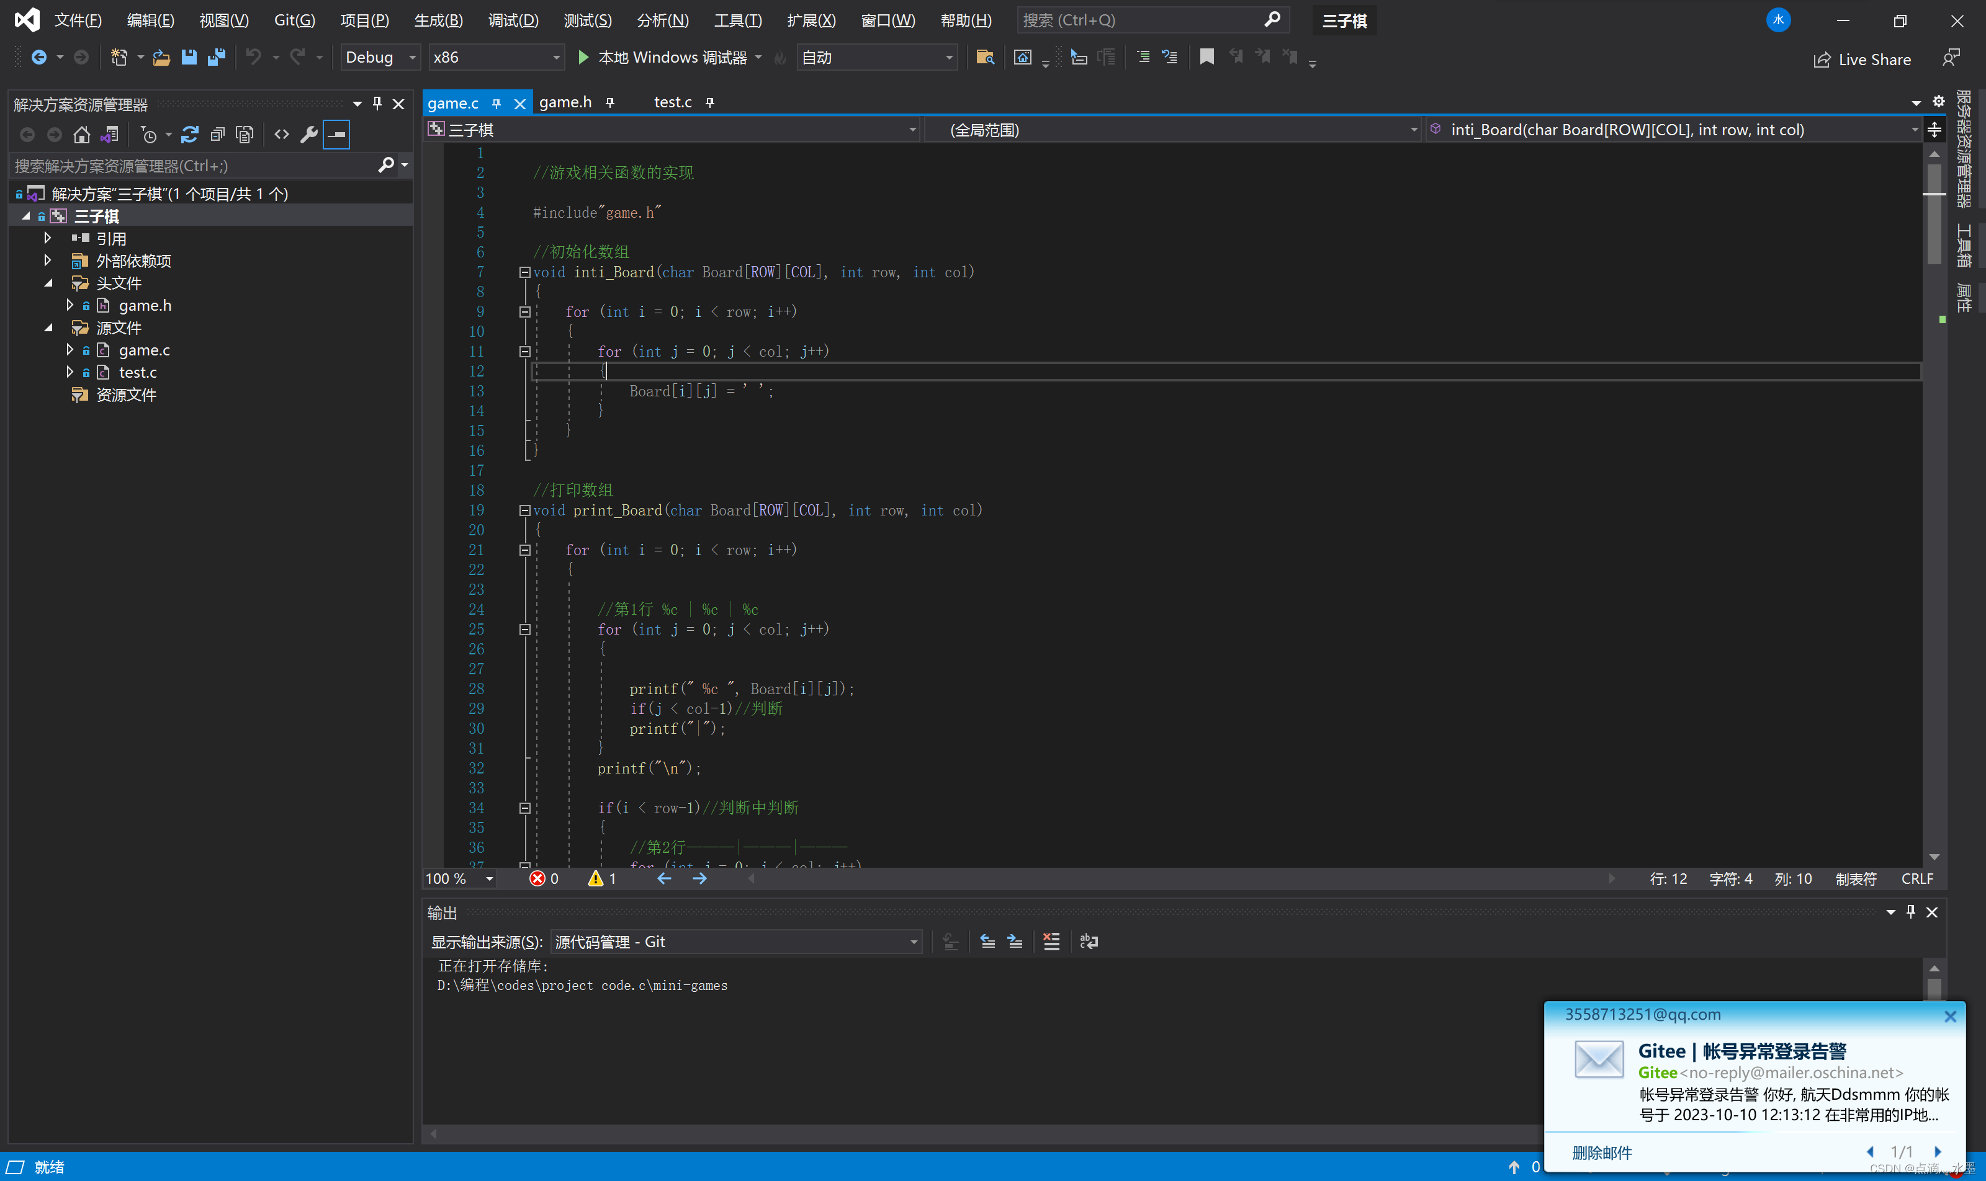Click the top search box (Ctrl+Q)
This screenshot has width=1986, height=1181.
click(x=1153, y=20)
